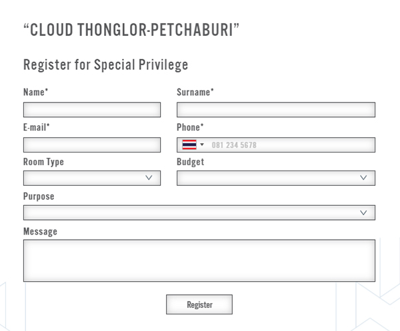Click the E-mail* field label
400x331 pixels.
pos(37,127)
